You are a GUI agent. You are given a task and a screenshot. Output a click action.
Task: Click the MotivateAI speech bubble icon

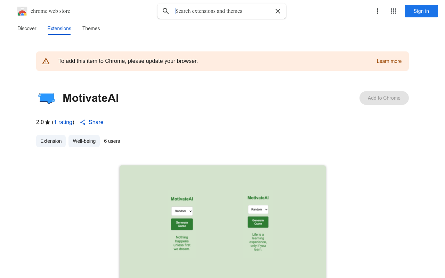(x=47, y=98)
